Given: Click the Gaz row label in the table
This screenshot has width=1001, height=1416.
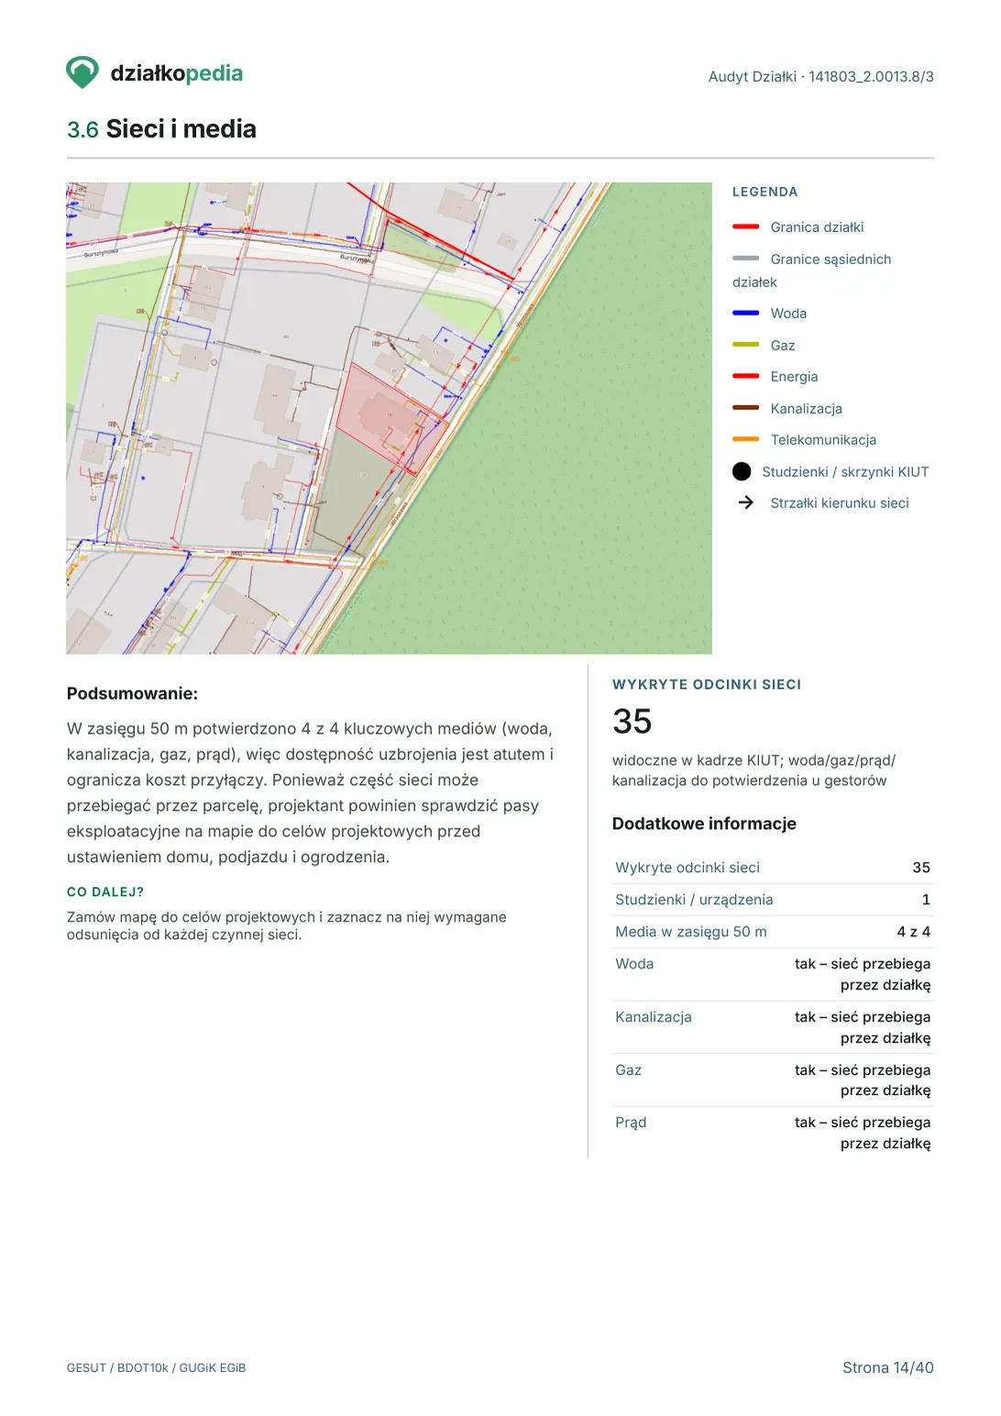Looking at the screenshot, I should pos(628,1070).
